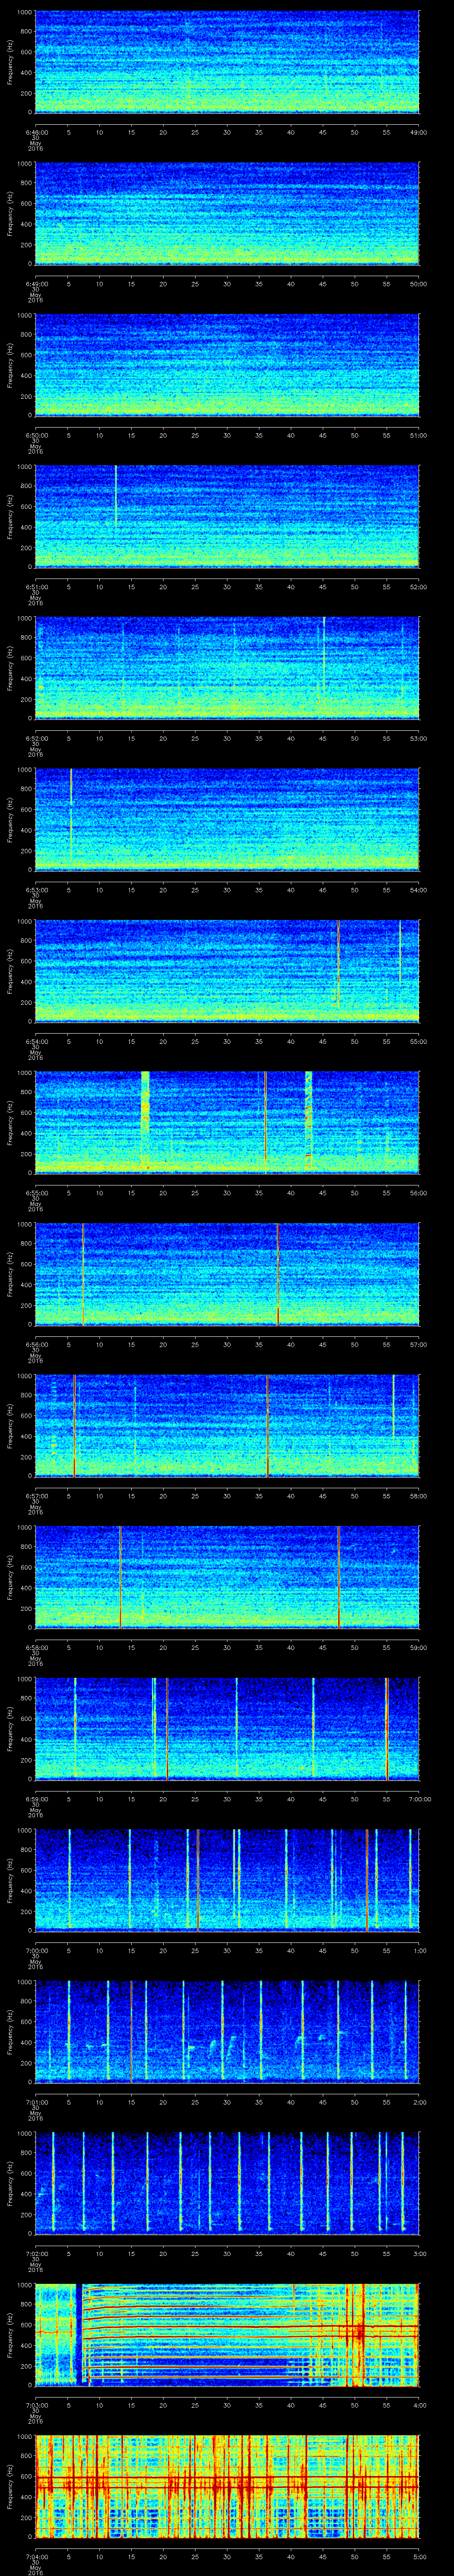Click the 6:53:00 start time label

36,891
